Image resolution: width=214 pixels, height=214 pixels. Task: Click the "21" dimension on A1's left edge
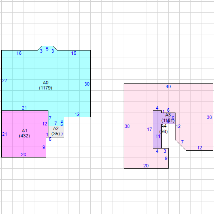click(x=4, y=134)
